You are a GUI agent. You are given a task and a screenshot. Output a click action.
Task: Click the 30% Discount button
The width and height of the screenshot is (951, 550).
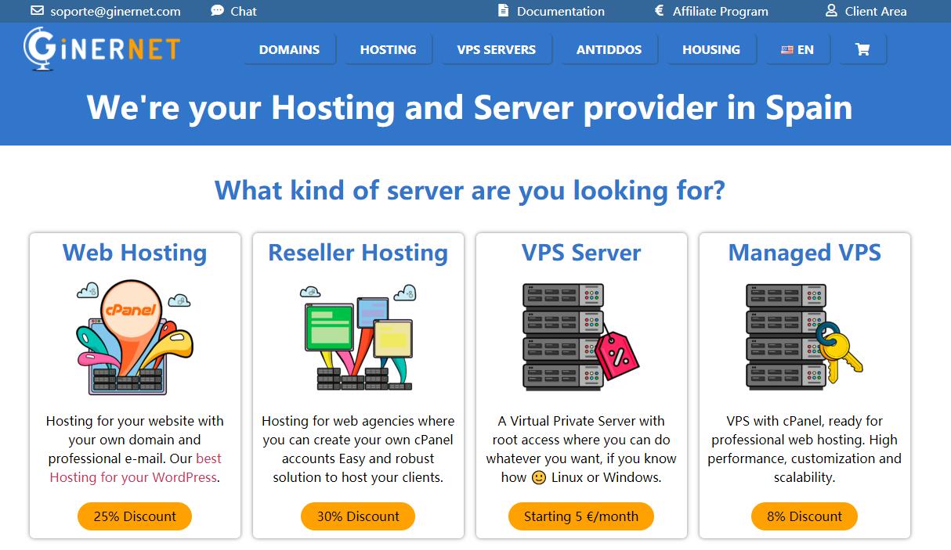358,516
